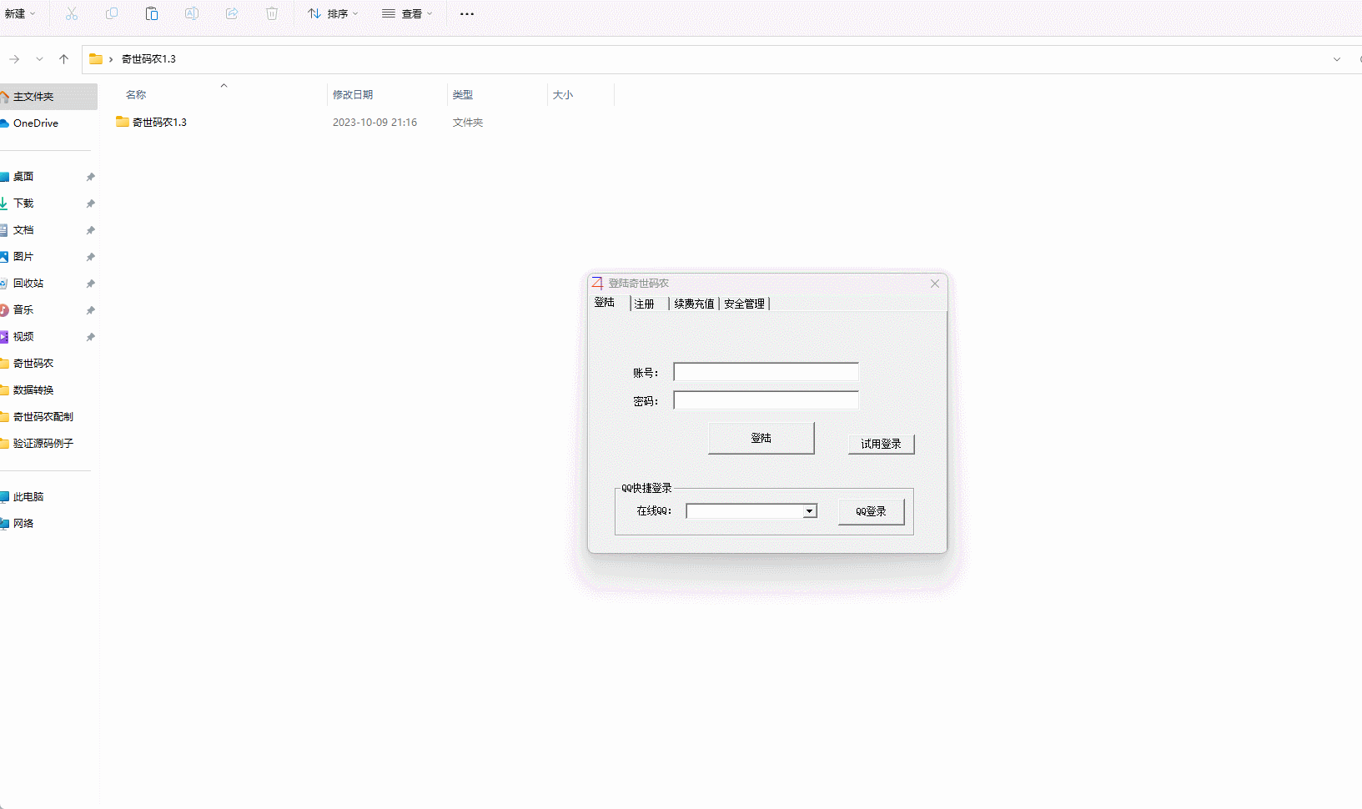Click the Delete trash icon in toolbar
The height and width of the screenshot is (809, 1362).
point(272,13)
